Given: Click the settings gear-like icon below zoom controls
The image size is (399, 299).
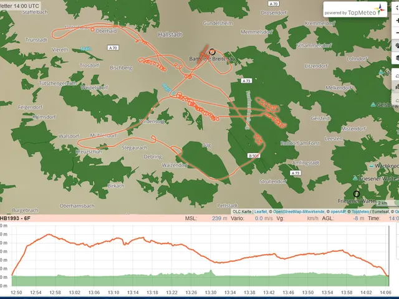Looking at the screenshot, I should click(x=397, y=45).
